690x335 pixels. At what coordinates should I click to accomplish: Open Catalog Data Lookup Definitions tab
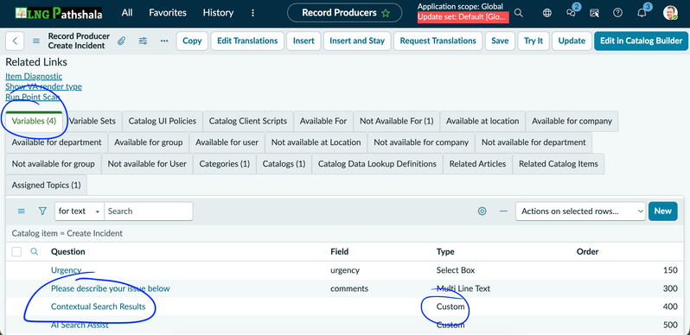(377, 164)
